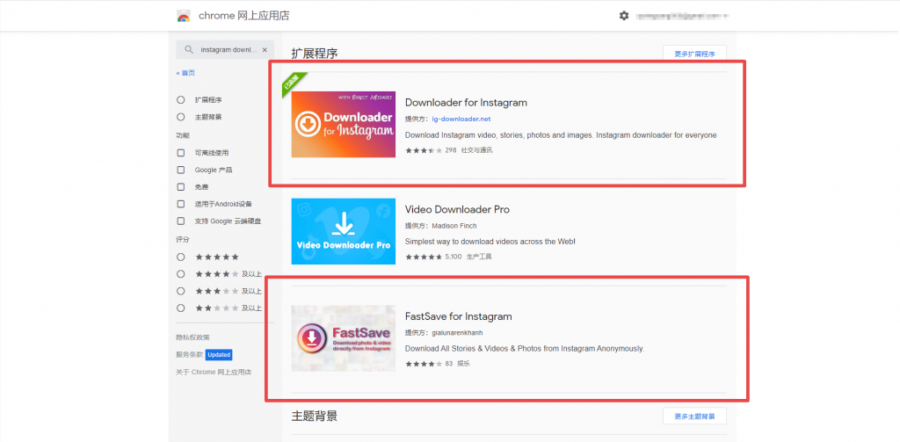
Task: Click the Downloader for Instagram star rating
Action: tap(424, 150)
